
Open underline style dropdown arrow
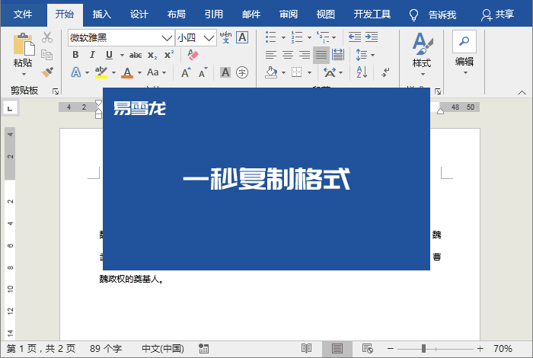122,55
